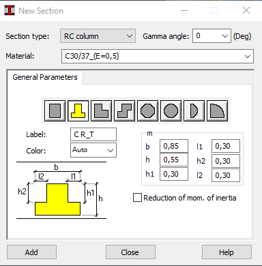Click the b dimension field
The image size is (262, 266).
pos(174,146)
